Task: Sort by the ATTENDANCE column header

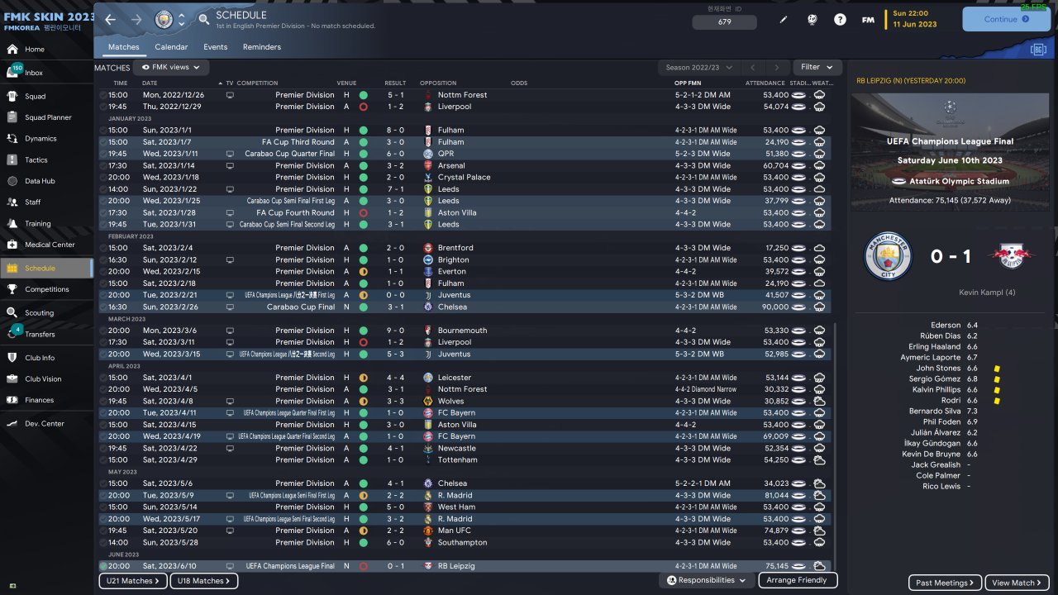Action: tap(765, 83)
